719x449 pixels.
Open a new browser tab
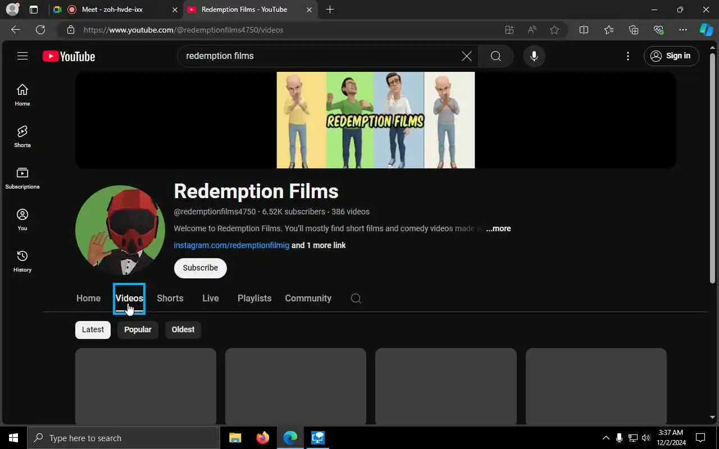click(x=330, y=10)
